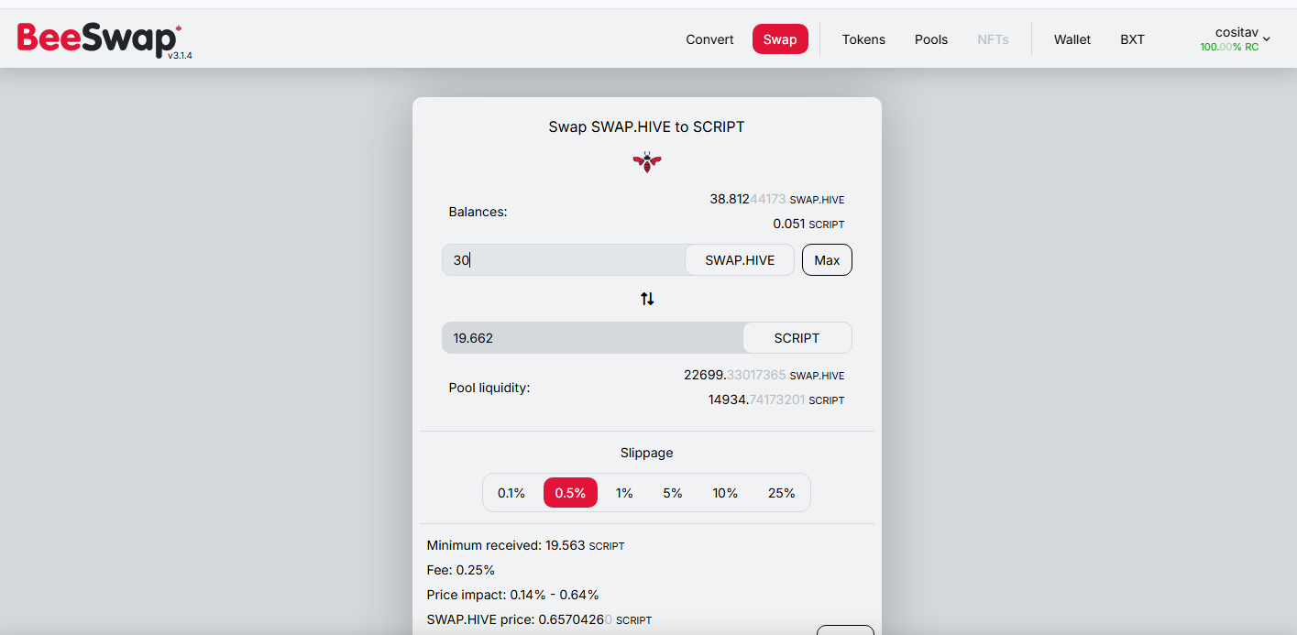The image size is (1297, 635).
Task: Open the Swap tab
Action: click(780, 39)
